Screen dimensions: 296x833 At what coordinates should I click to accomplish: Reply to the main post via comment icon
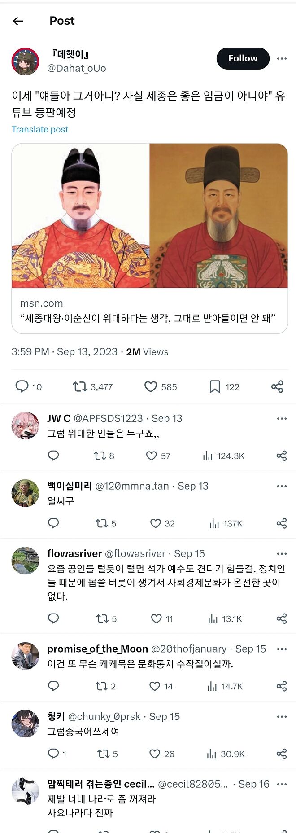tap(22, 386)
